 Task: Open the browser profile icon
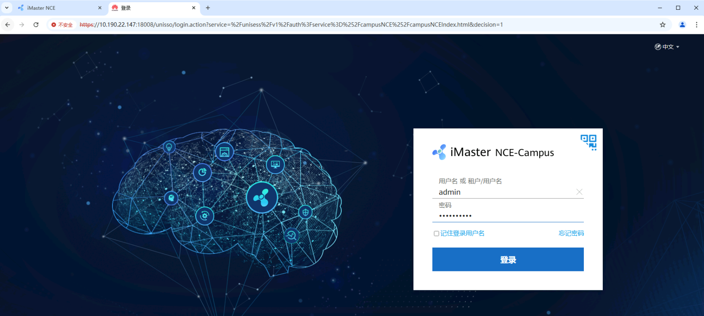click(x=682, y=25)
